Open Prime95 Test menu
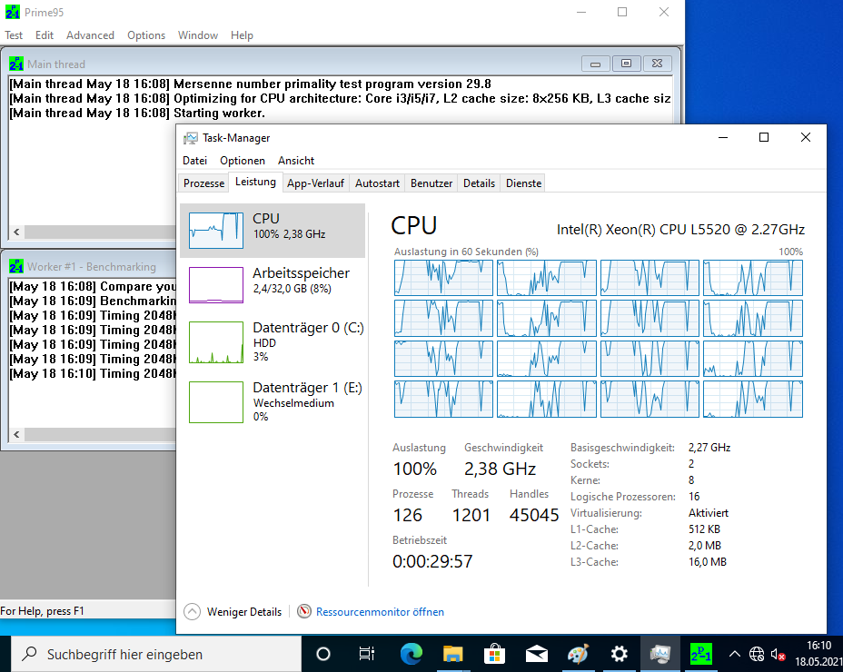Viewport: 843px width, 672px height. pos(14,35)
